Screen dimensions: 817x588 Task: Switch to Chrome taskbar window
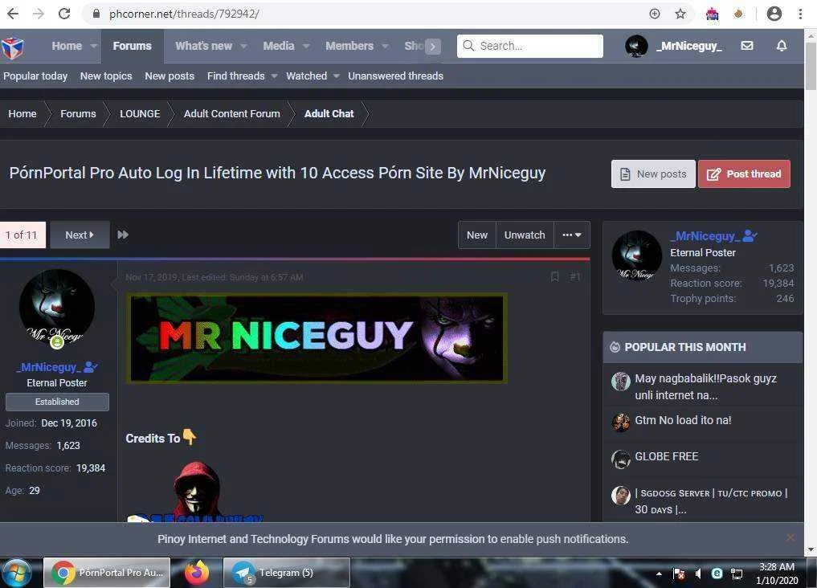click(107, 573)
